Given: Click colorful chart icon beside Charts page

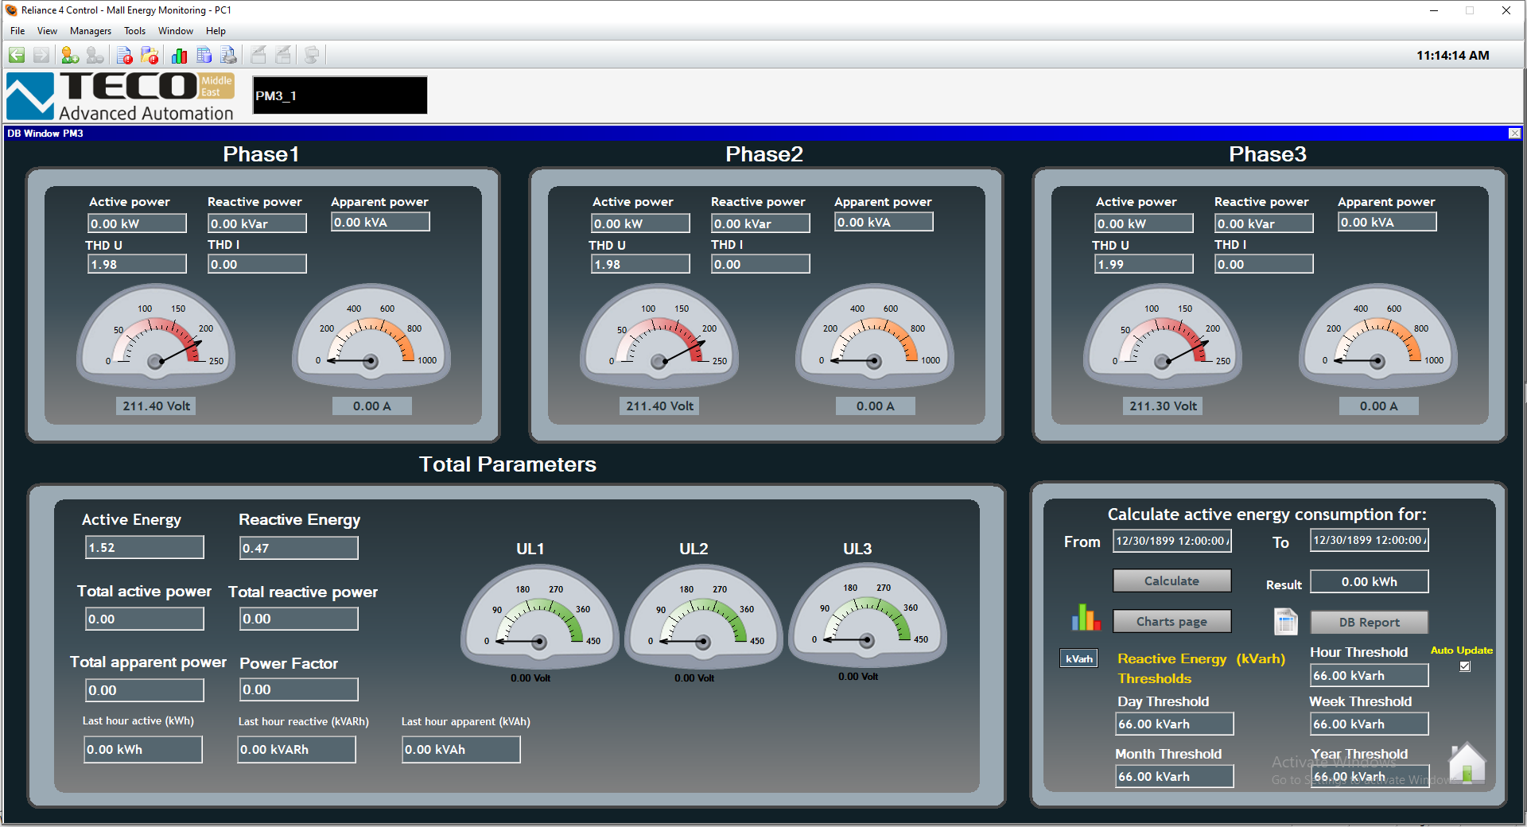Looking at the screenshot, I should click(x=1086, y=618).
